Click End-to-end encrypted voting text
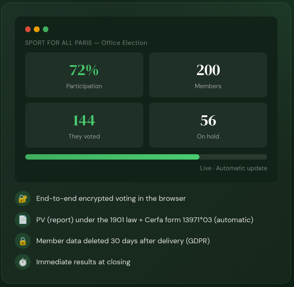Screen dimensions: 294x287 coord(111,199)
